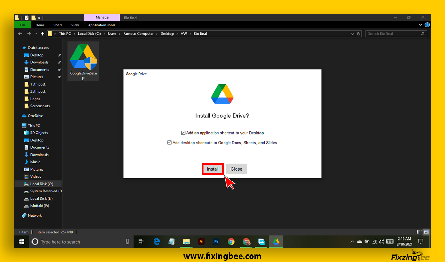Select Local Disk (C:) in sidebar
This screenshot has width=445, height=262.
point(41,184)
